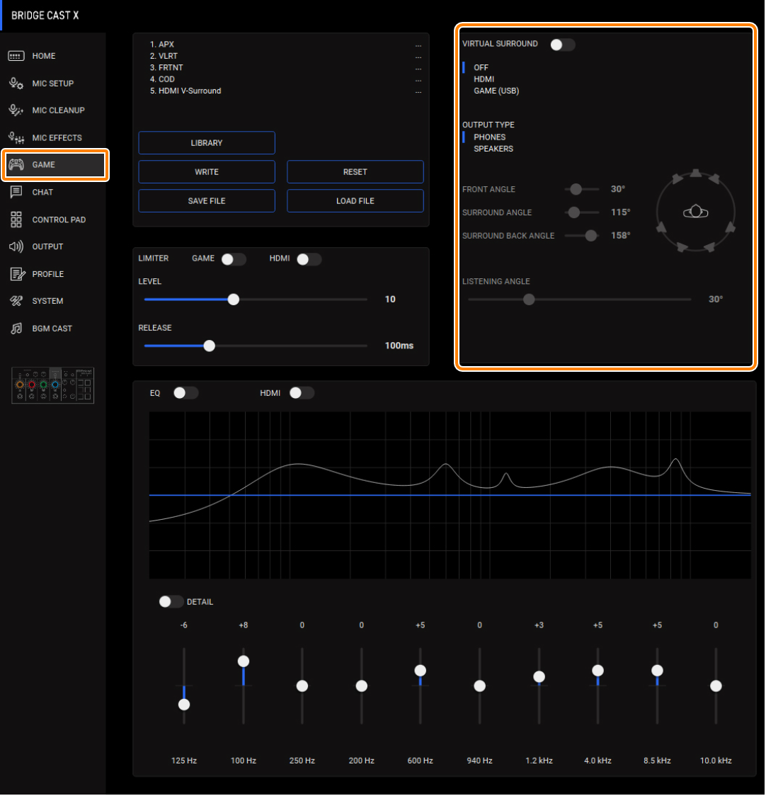Open options menu for HDMI V-Surround preset

point(418,92)
